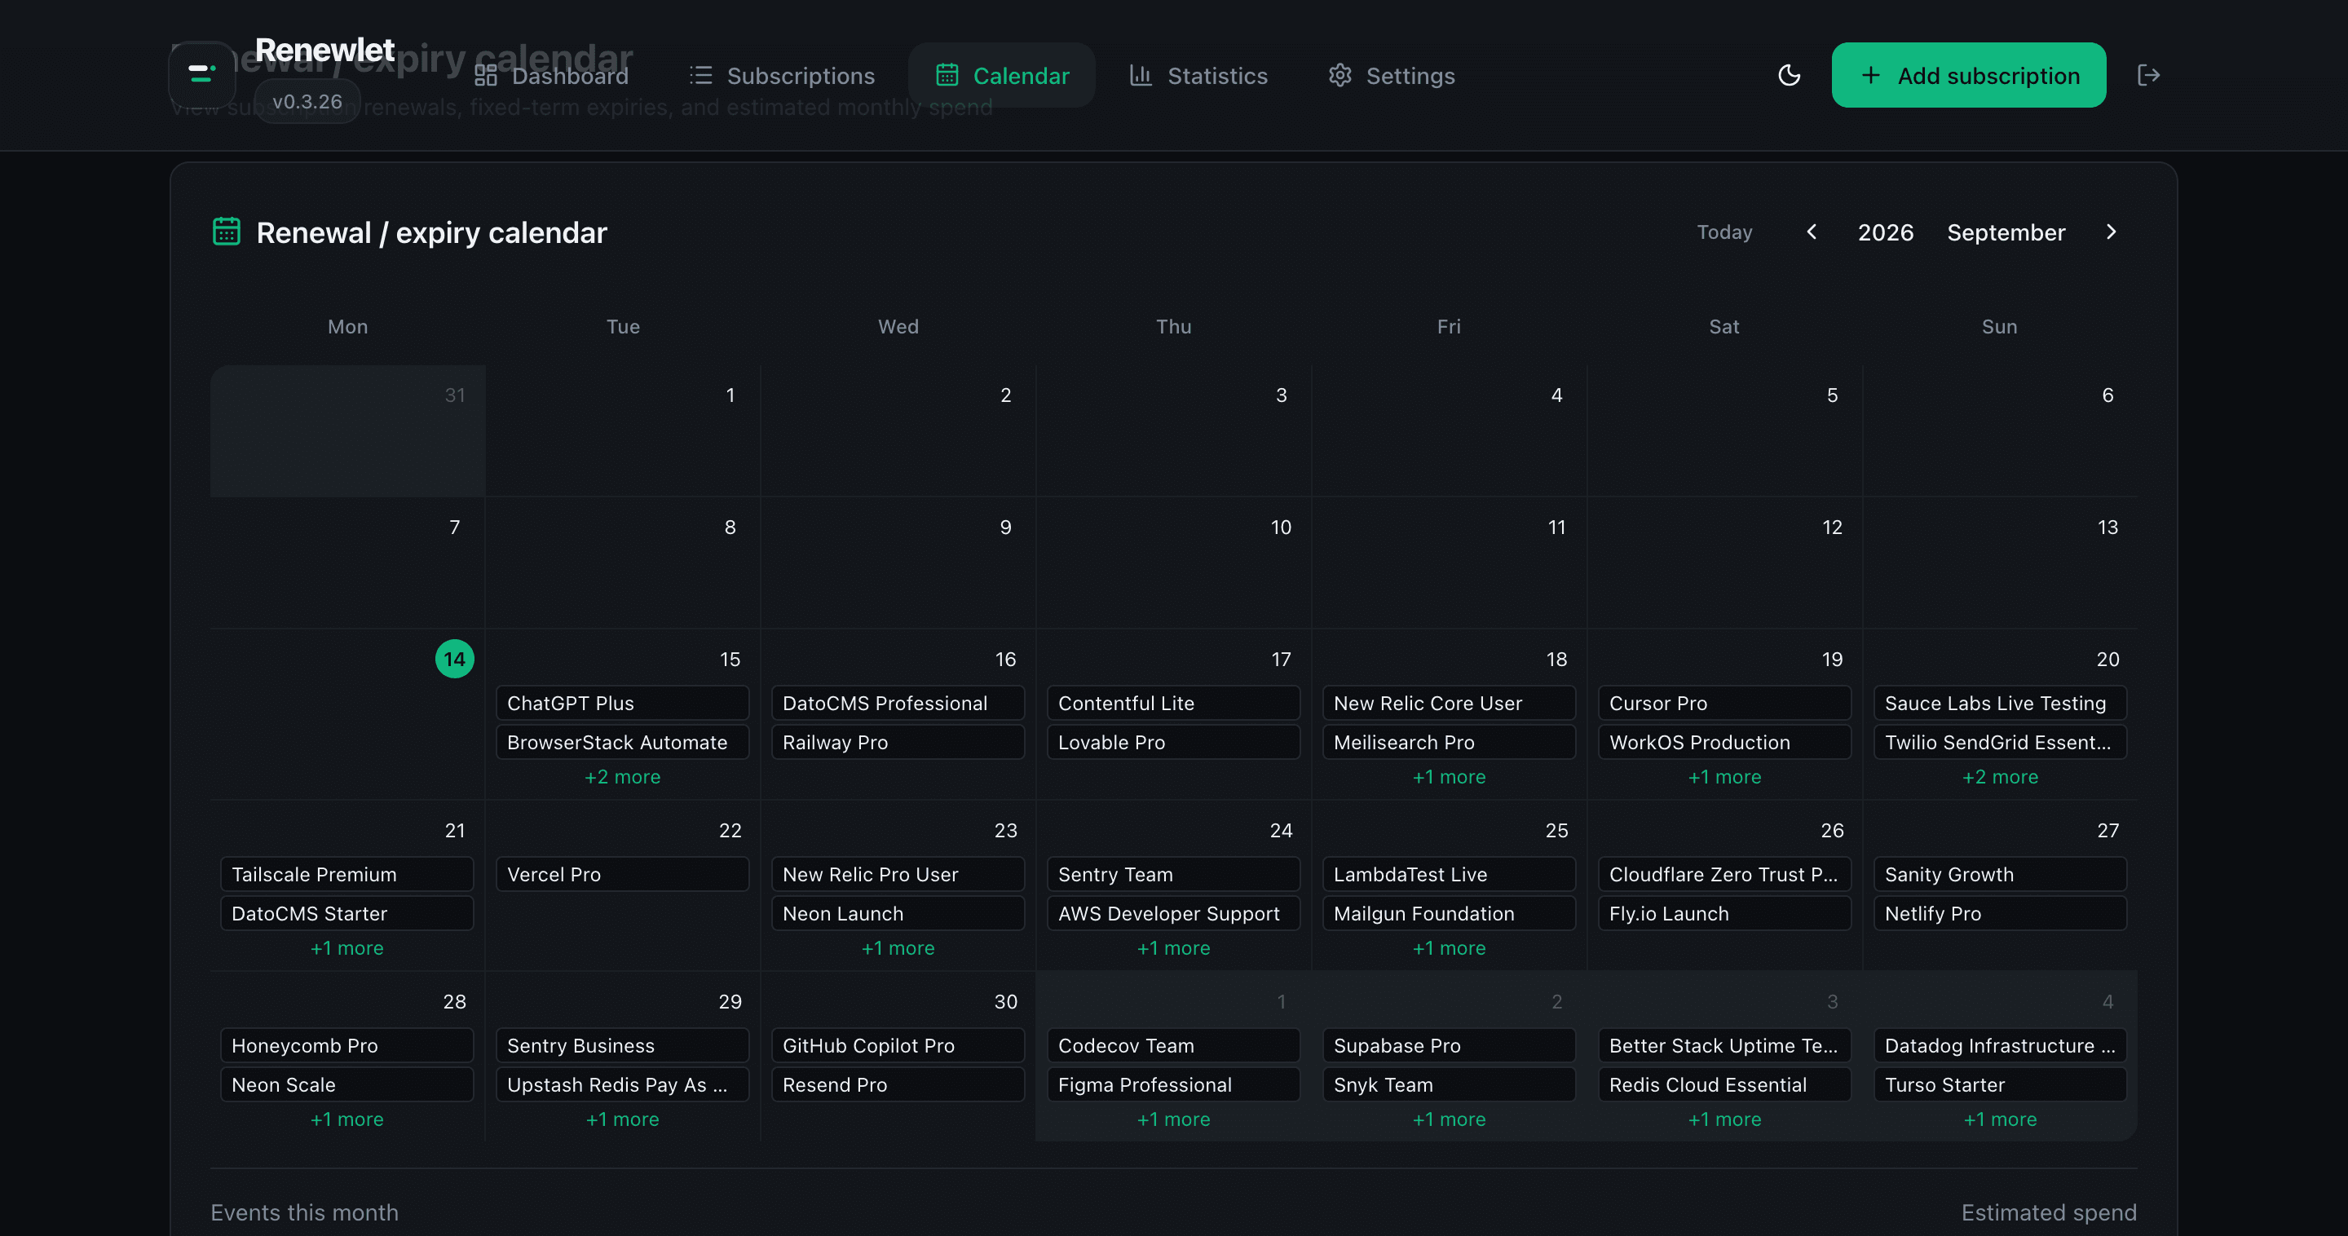Open the Statistics tab
The height and width of the screenshot is (1236, 2348).
click(x=1198, y=75)
